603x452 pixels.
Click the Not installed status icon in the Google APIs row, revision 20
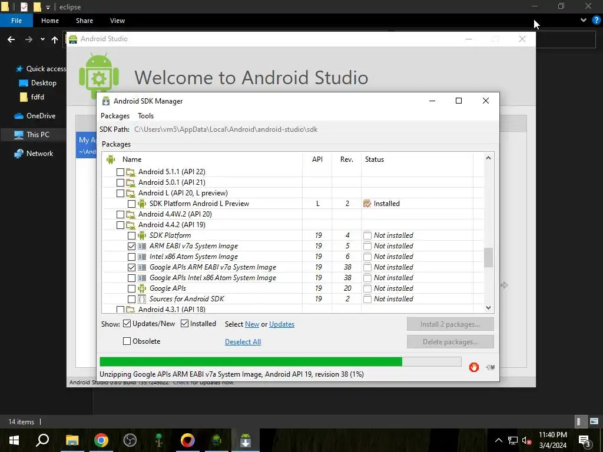click(x=367, y=288)
